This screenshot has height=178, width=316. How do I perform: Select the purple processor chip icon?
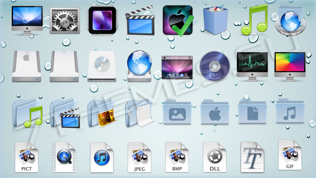[x=102, y=20]
